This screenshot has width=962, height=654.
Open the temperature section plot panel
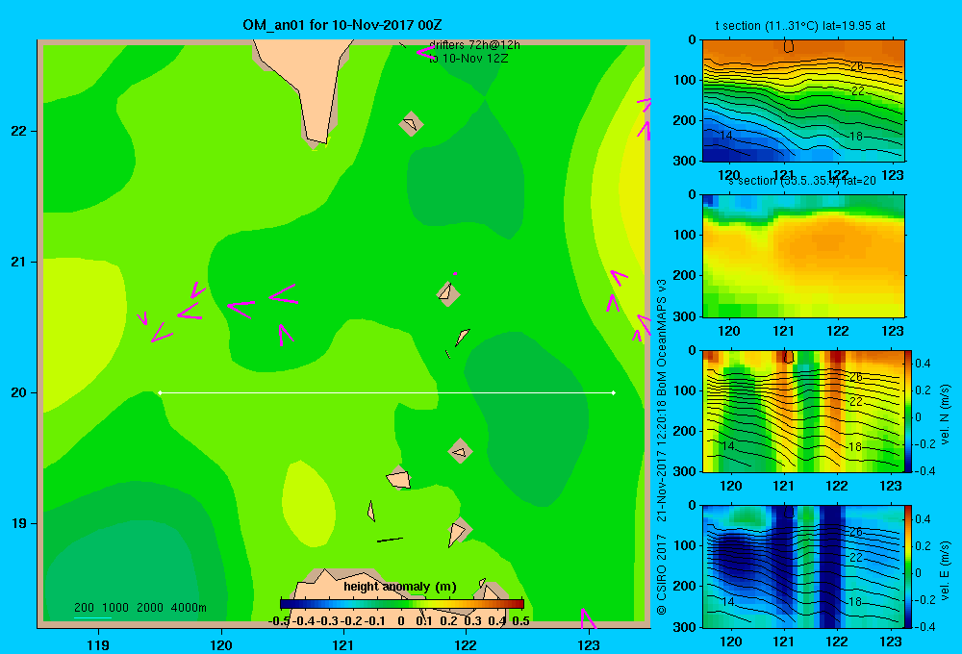(803, 101)
